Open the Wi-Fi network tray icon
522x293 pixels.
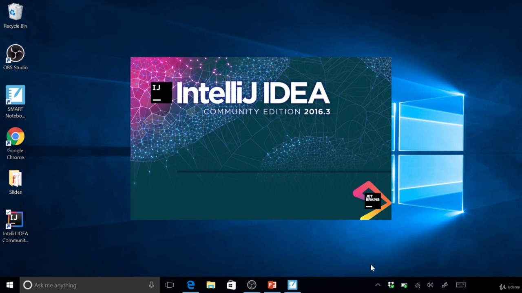click(417, 285)
